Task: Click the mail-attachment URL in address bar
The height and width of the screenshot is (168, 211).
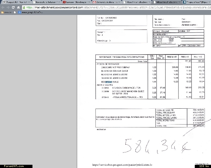Action: [x=118, y=7]
